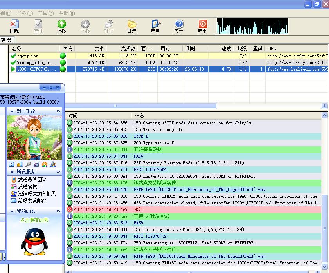Click the up scroll arrow of the log pane
This screenshot has height=273, width=329.
pos(324,115)
